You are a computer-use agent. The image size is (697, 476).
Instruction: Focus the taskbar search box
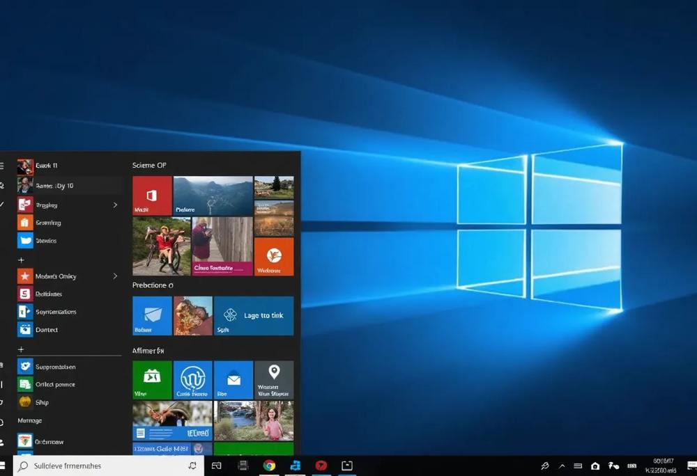[x=109, y=466]
